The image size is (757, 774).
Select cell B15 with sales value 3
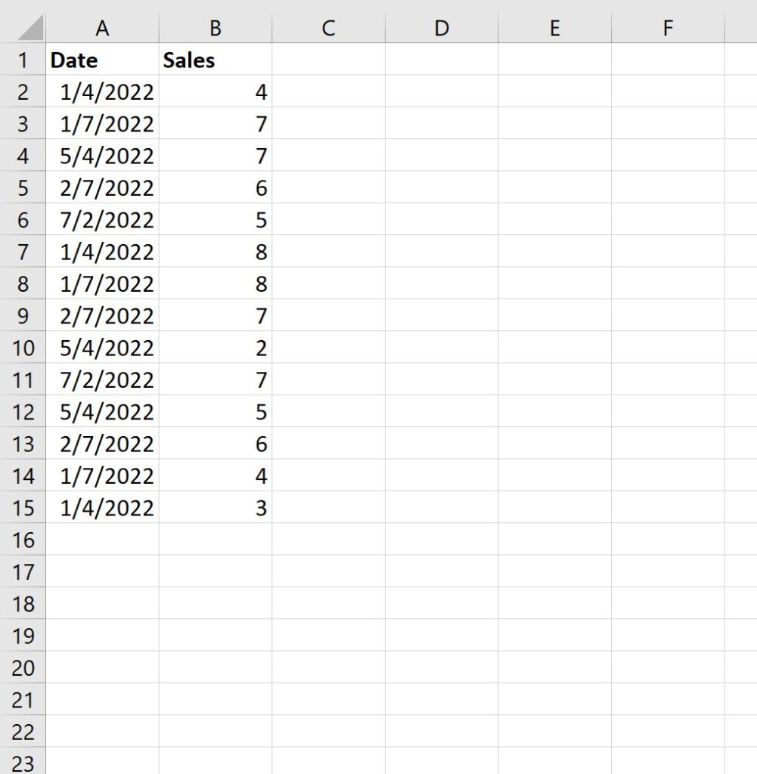pos(216,507)
